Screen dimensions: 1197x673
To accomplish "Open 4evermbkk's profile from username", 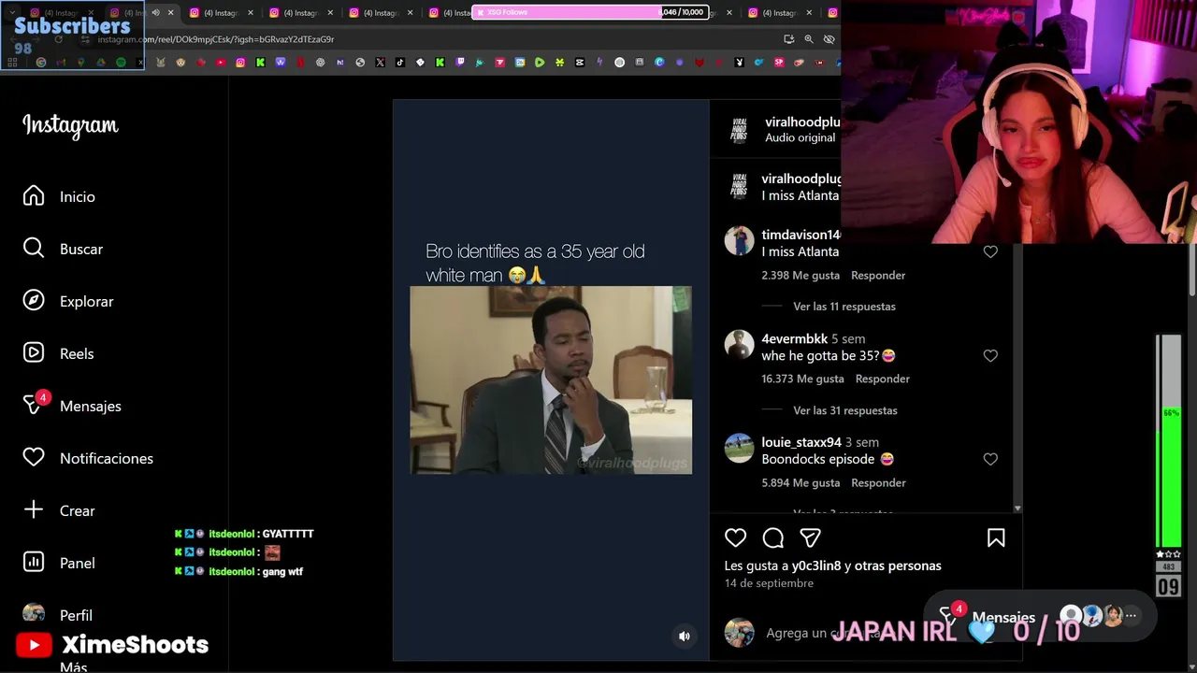I will [795, 338].
